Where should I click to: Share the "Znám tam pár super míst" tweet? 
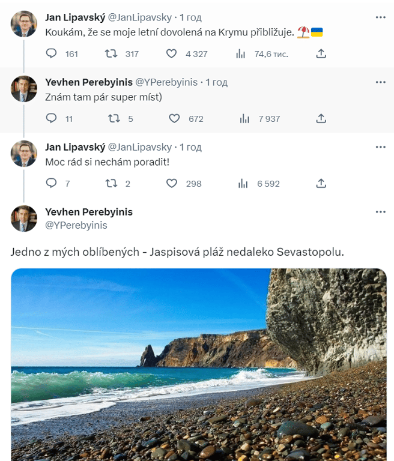tap(321, 119)
